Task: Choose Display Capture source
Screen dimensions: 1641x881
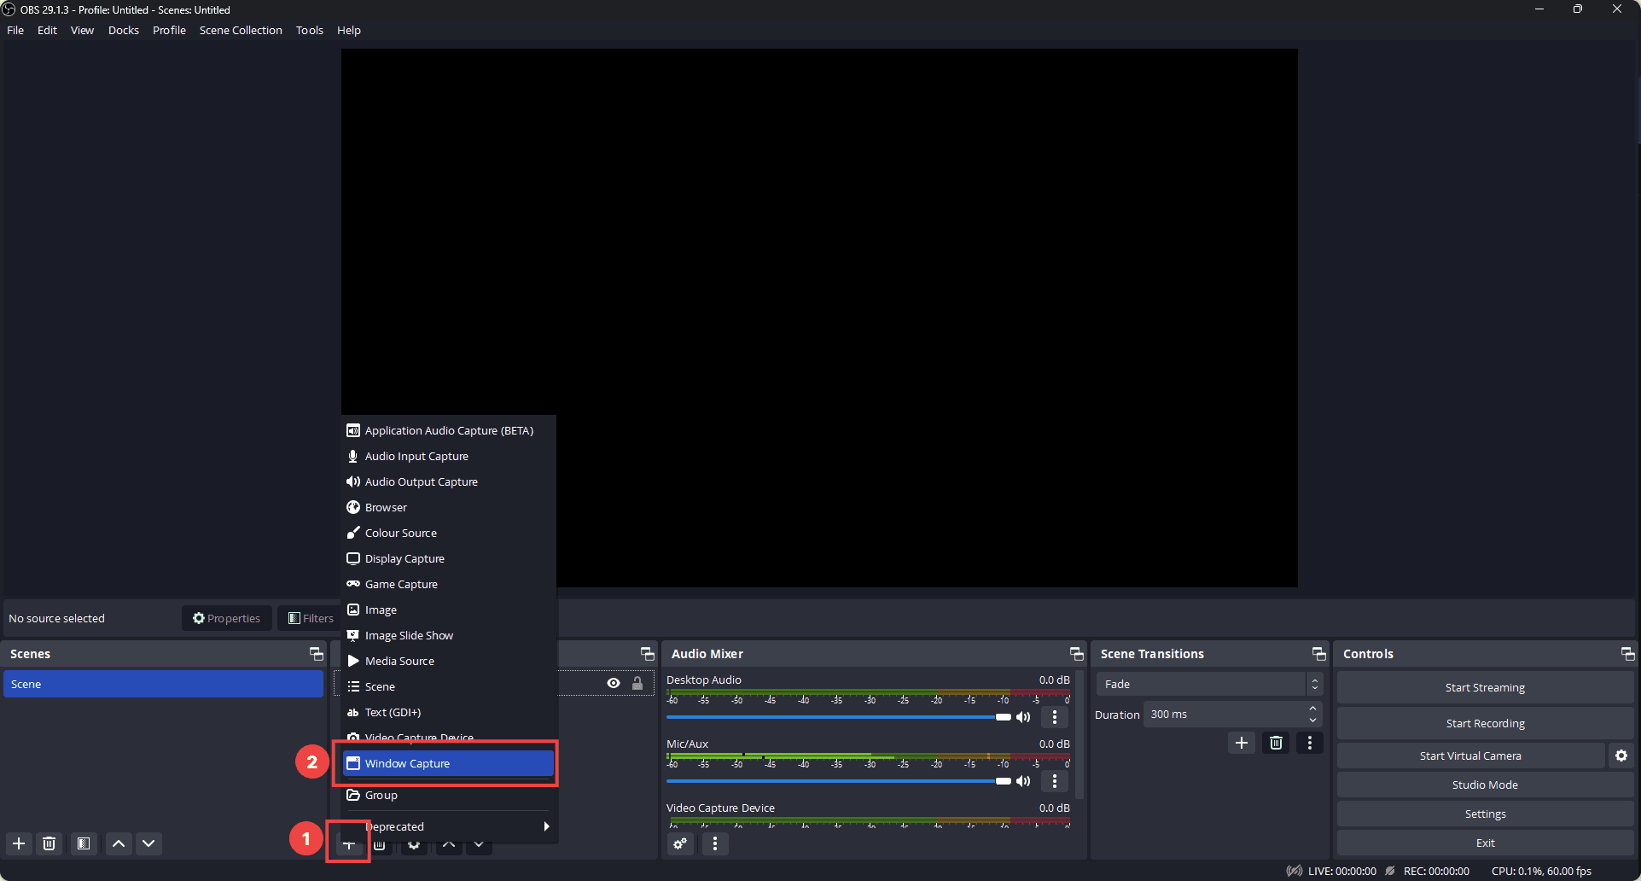Action: click(x=449, y=558)
